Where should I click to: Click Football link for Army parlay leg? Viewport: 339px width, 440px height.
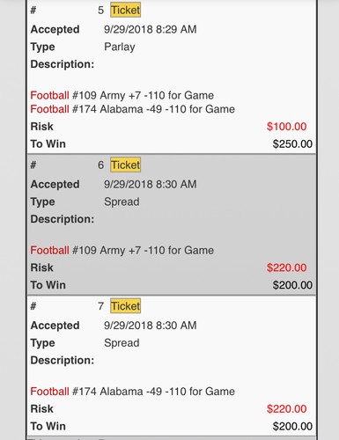click(49, 95)
